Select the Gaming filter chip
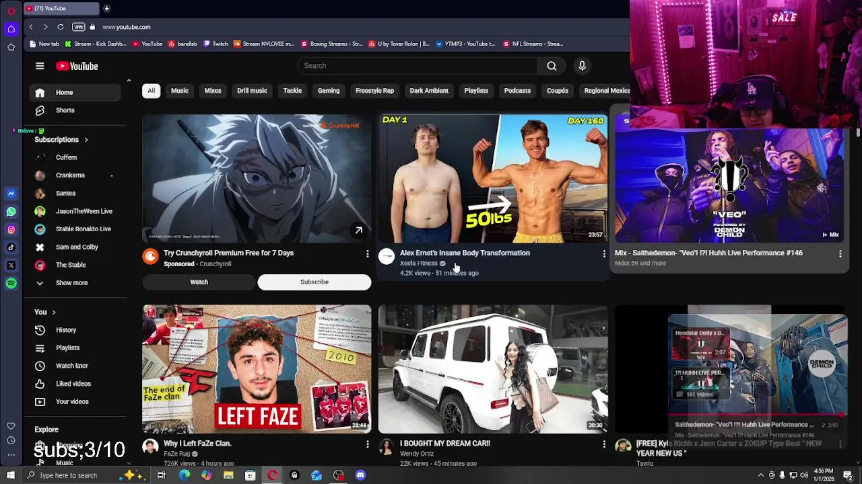 pyautogui.click(x=329, y=91)
